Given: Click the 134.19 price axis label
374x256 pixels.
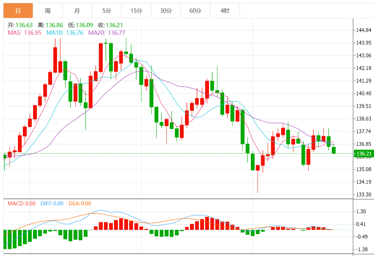Looking at the screenshot, I should click(364, 182).
